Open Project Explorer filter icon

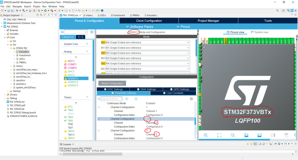coord(44,15)
